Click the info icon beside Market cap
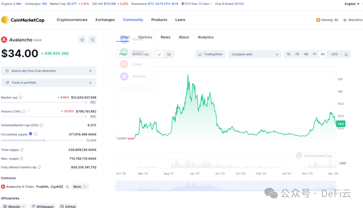Viewport: 363px width, 208px height. [x=21, y=97]
